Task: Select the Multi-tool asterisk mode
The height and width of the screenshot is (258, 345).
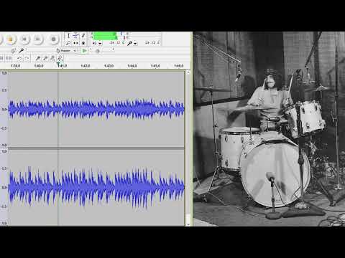Action: (x=83, y=43)
